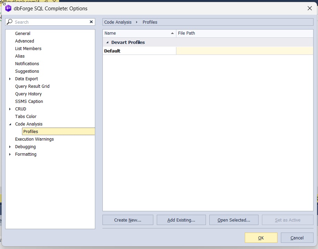
Task: Collapse the Code Analysis tree node
Action: click(x=10, y=124)
